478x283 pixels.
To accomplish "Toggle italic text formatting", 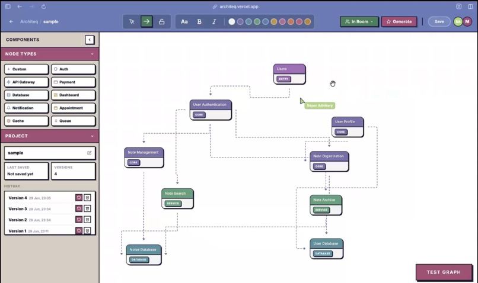I will [x=214, y=21].
